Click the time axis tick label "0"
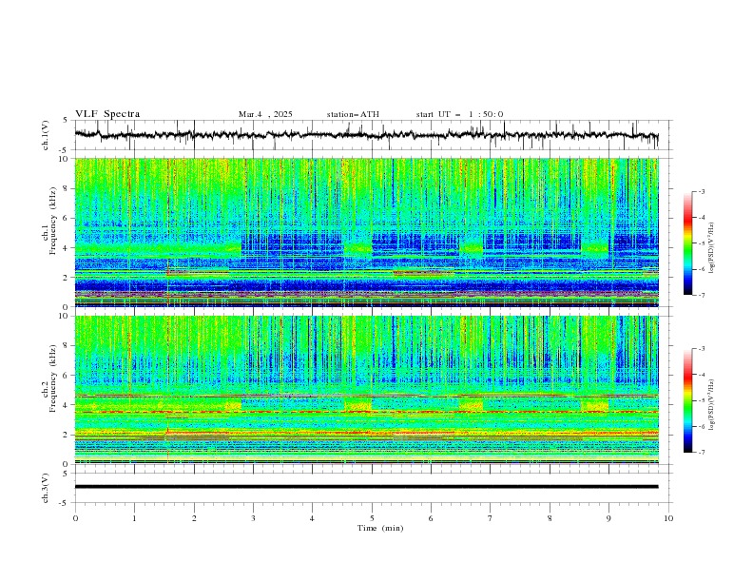The image size is (753, 582). point(75,518)
